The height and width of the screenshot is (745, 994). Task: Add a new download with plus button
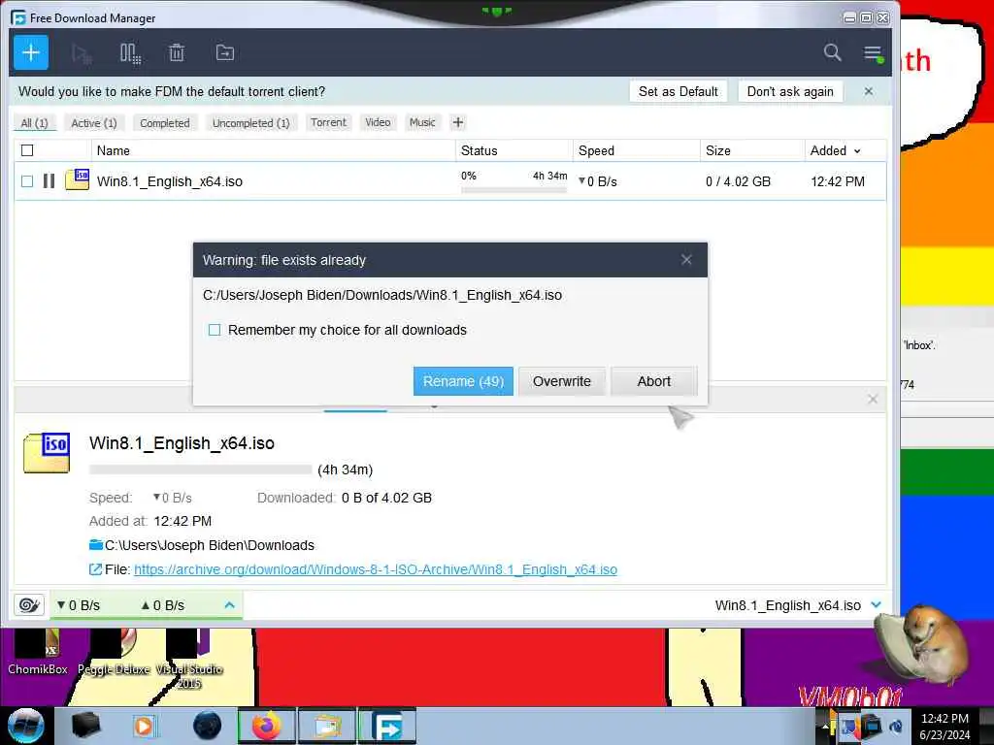coord(31,52)
